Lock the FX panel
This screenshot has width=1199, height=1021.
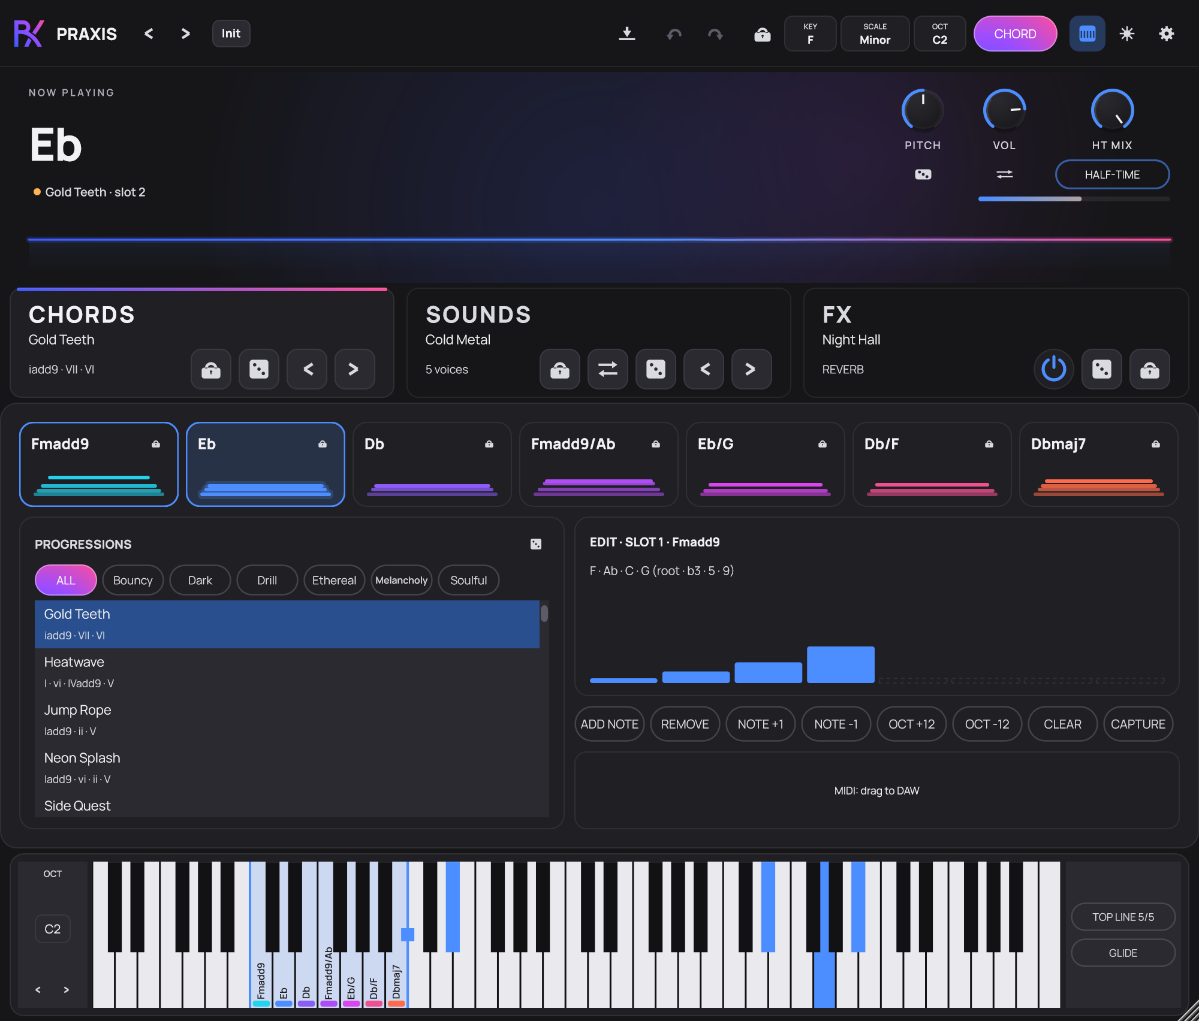[1150, 369]
